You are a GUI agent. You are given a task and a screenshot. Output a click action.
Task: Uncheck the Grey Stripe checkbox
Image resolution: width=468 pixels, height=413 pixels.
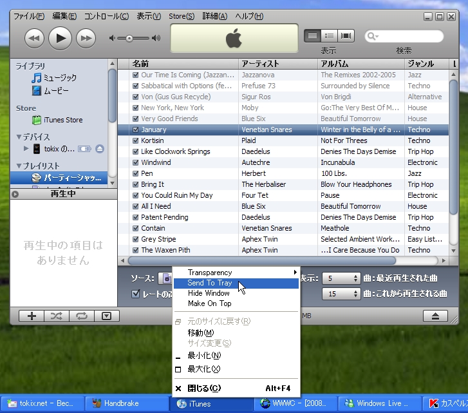coord(135,239)
